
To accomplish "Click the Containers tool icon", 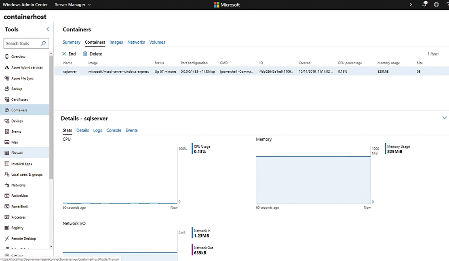I will (7, 110).
